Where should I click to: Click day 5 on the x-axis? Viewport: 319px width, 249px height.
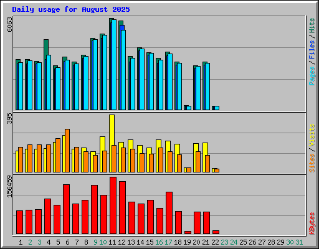coord(58,242)
